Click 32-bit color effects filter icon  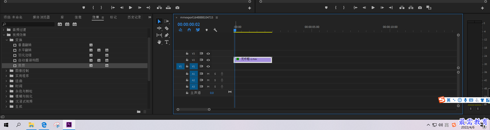[67, 24]
